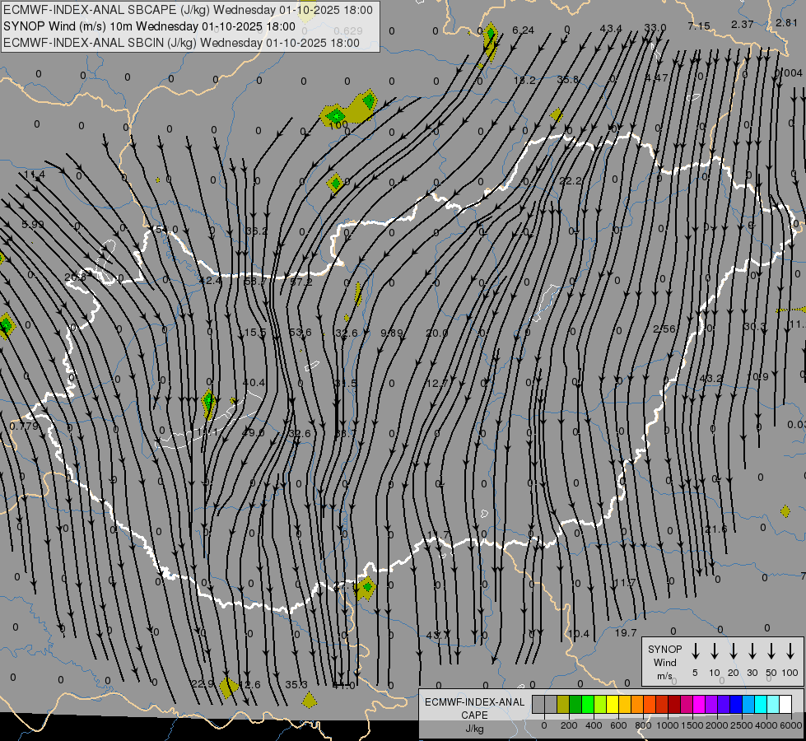Click the 57.2 value on the map
The width and height of the screenshot is (806, 741).
tap(301, 282)
